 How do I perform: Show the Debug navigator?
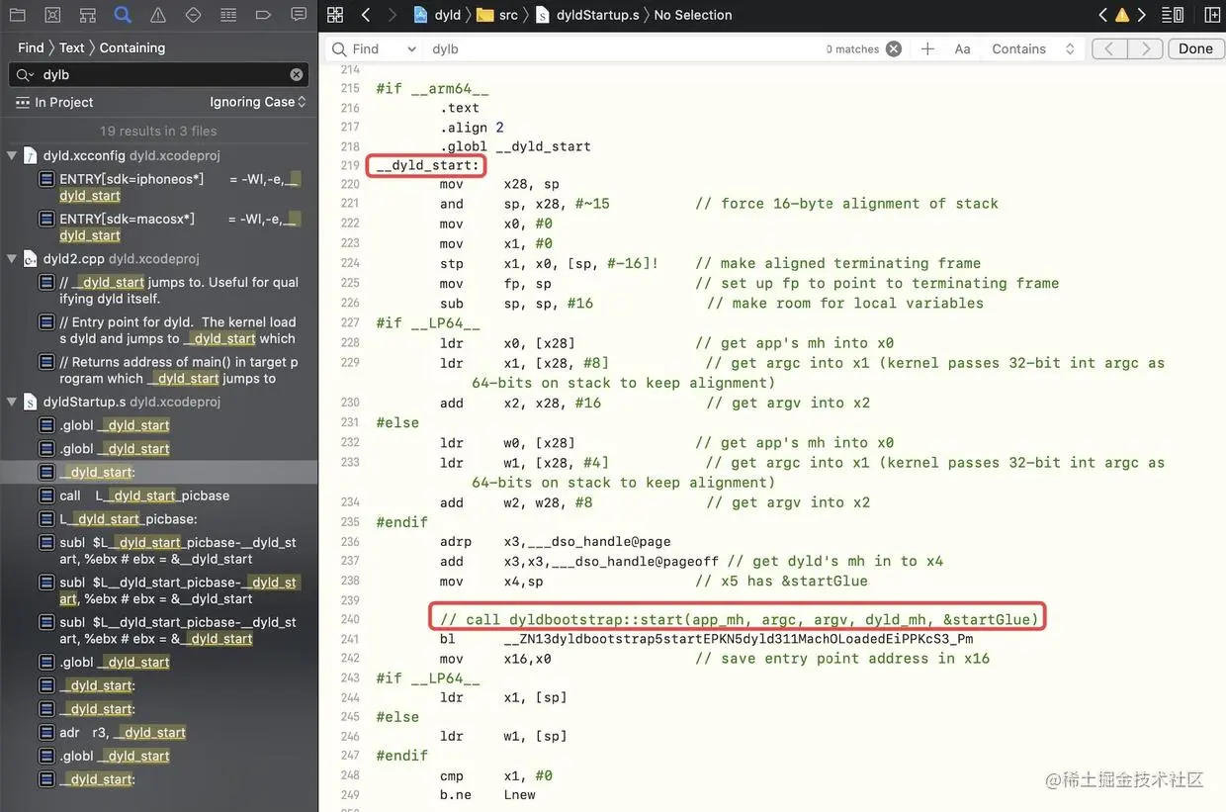228,14
